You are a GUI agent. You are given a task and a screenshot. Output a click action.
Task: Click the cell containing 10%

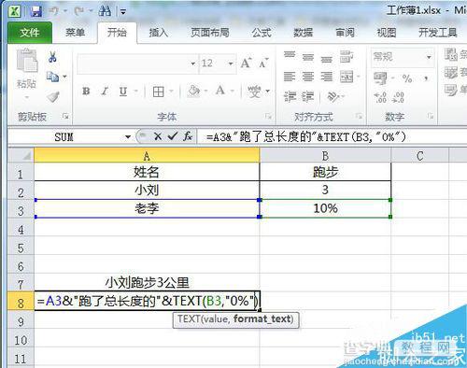coord(325,208)
